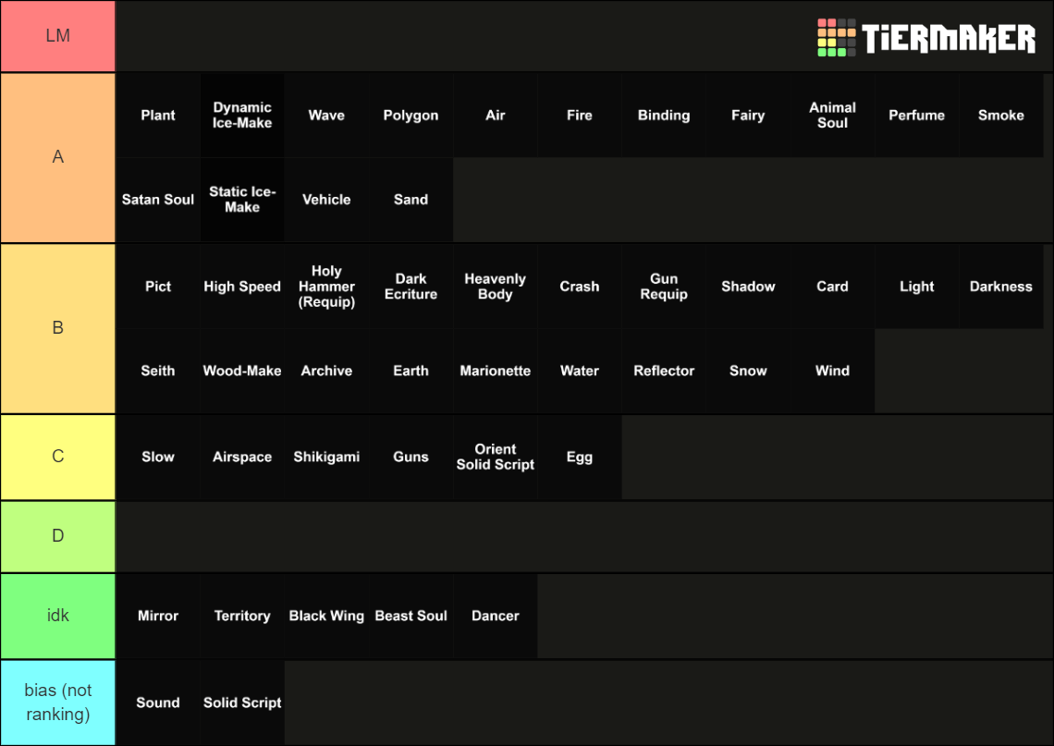This screenshot has width=1054, height=746.
Task: Select the Dancer tile
Action: click(496, 617)
